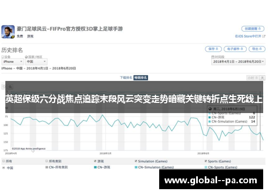Click the 保存 button
The image size is (268, 194).
click(x=213, y=49)
